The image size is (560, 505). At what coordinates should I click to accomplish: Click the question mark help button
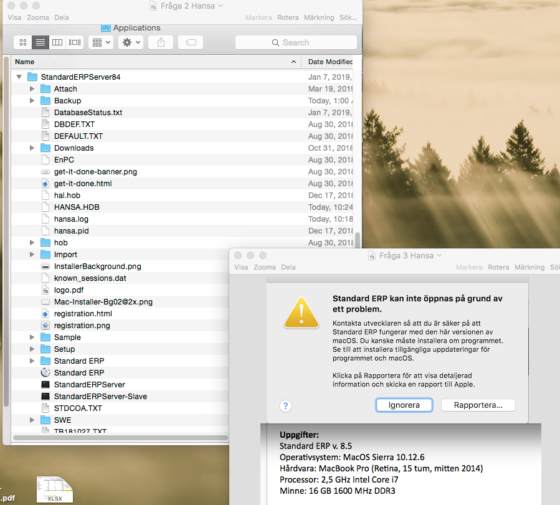(285, 406)
